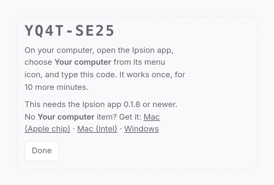Click the "Get it:" label
Viewport: 274px width, 185px height.
tap(130, 117)
